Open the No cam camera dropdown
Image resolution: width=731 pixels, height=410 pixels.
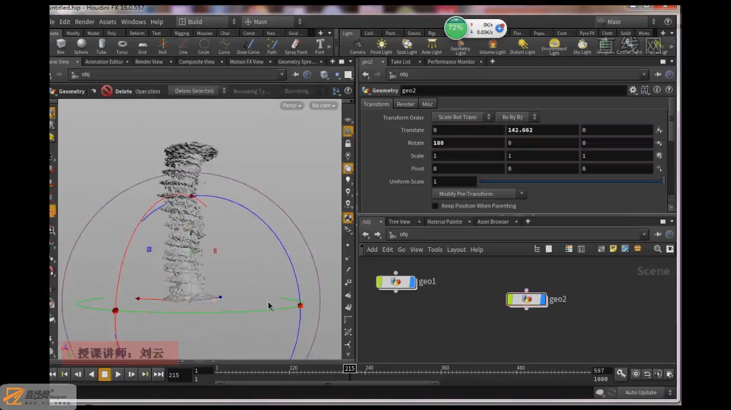pyautogui.click(x=323, y=106)
